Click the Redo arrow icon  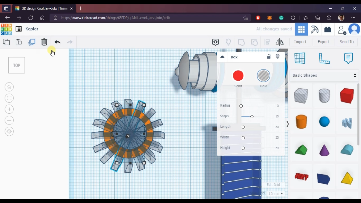[x=70, y=42]
